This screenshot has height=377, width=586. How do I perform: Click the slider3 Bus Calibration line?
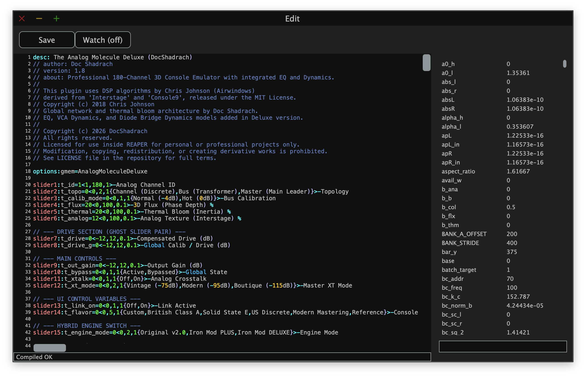tap(154, 198)
